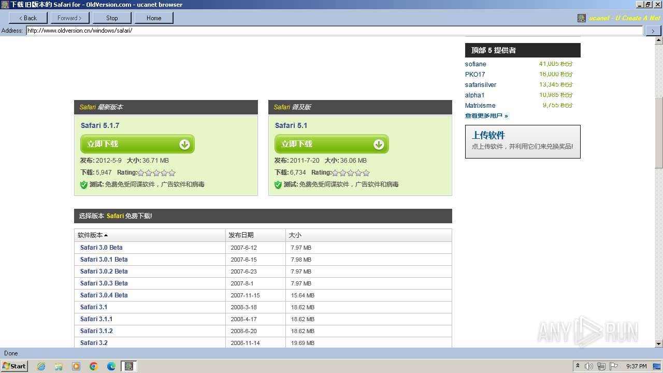663x373 pixels.
Task: Click the Safari 普及版 panel header
Action: click(x=360, y=107)
